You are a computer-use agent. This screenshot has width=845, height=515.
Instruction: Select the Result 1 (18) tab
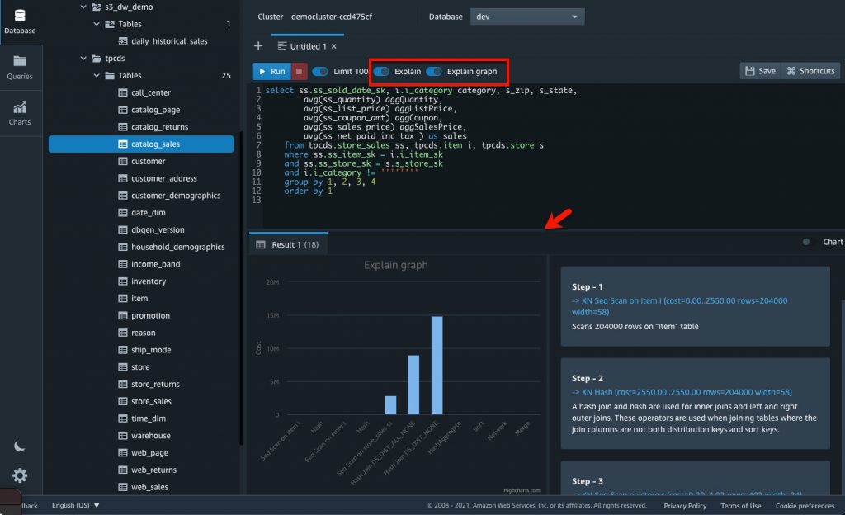pyautogui.click(x=288, y=244)
